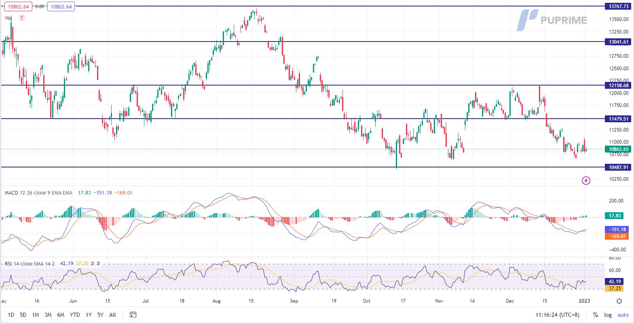Click the Nov date axis label
The image size is (634, 324).
coord(440,301)
